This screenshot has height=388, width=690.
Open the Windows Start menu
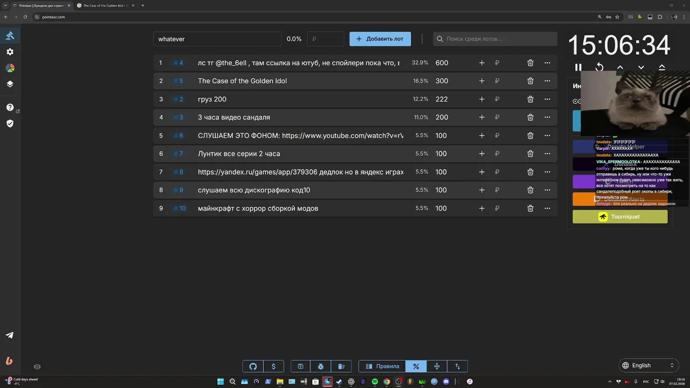click(220, 382)
